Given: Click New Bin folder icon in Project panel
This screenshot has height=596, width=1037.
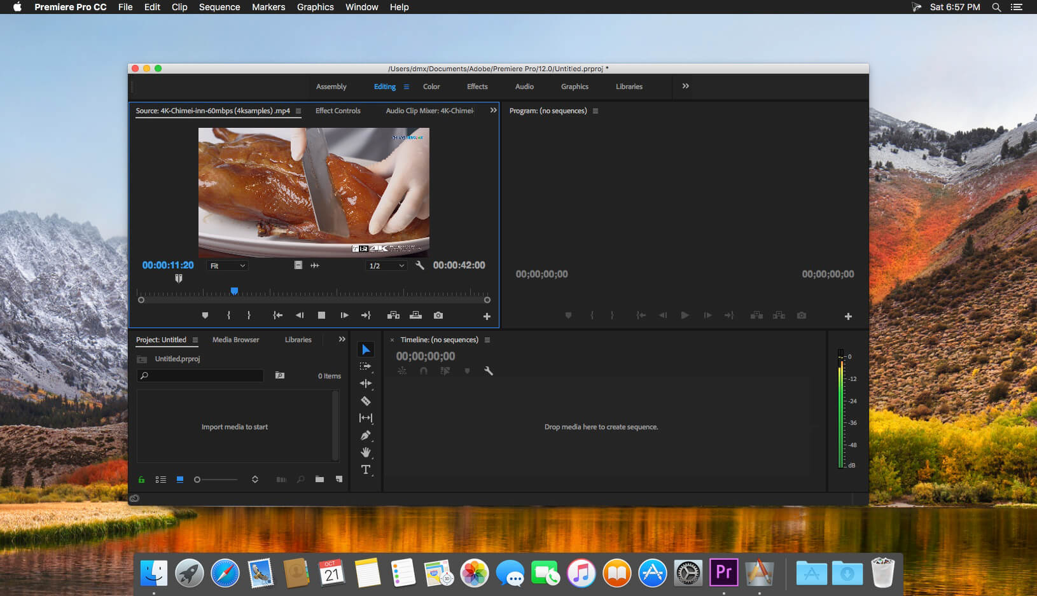Looking at the screenshot, I should click(319, 480).
